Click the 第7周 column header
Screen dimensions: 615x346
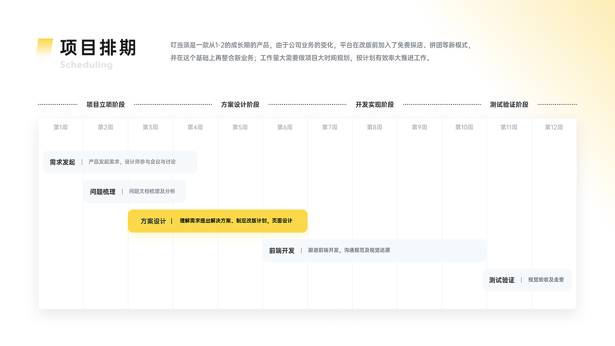(330, 127)
